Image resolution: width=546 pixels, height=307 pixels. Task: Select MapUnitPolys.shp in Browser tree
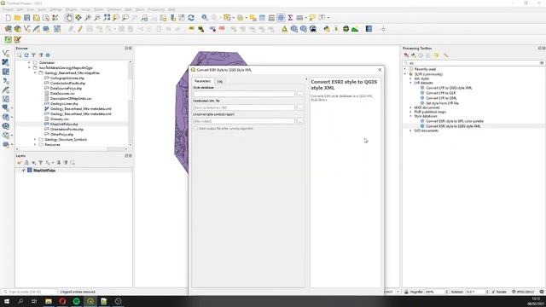point(64,125)
